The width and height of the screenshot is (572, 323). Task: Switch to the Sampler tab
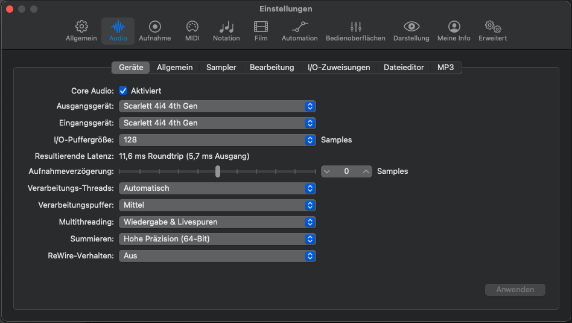[x=221, y=68]
